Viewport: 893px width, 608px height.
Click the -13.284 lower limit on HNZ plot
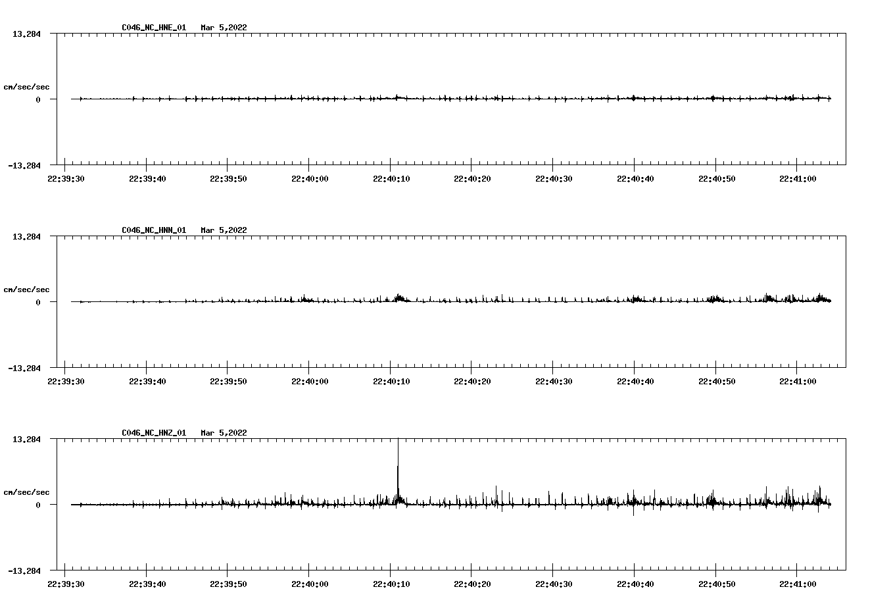click(24, 570)
